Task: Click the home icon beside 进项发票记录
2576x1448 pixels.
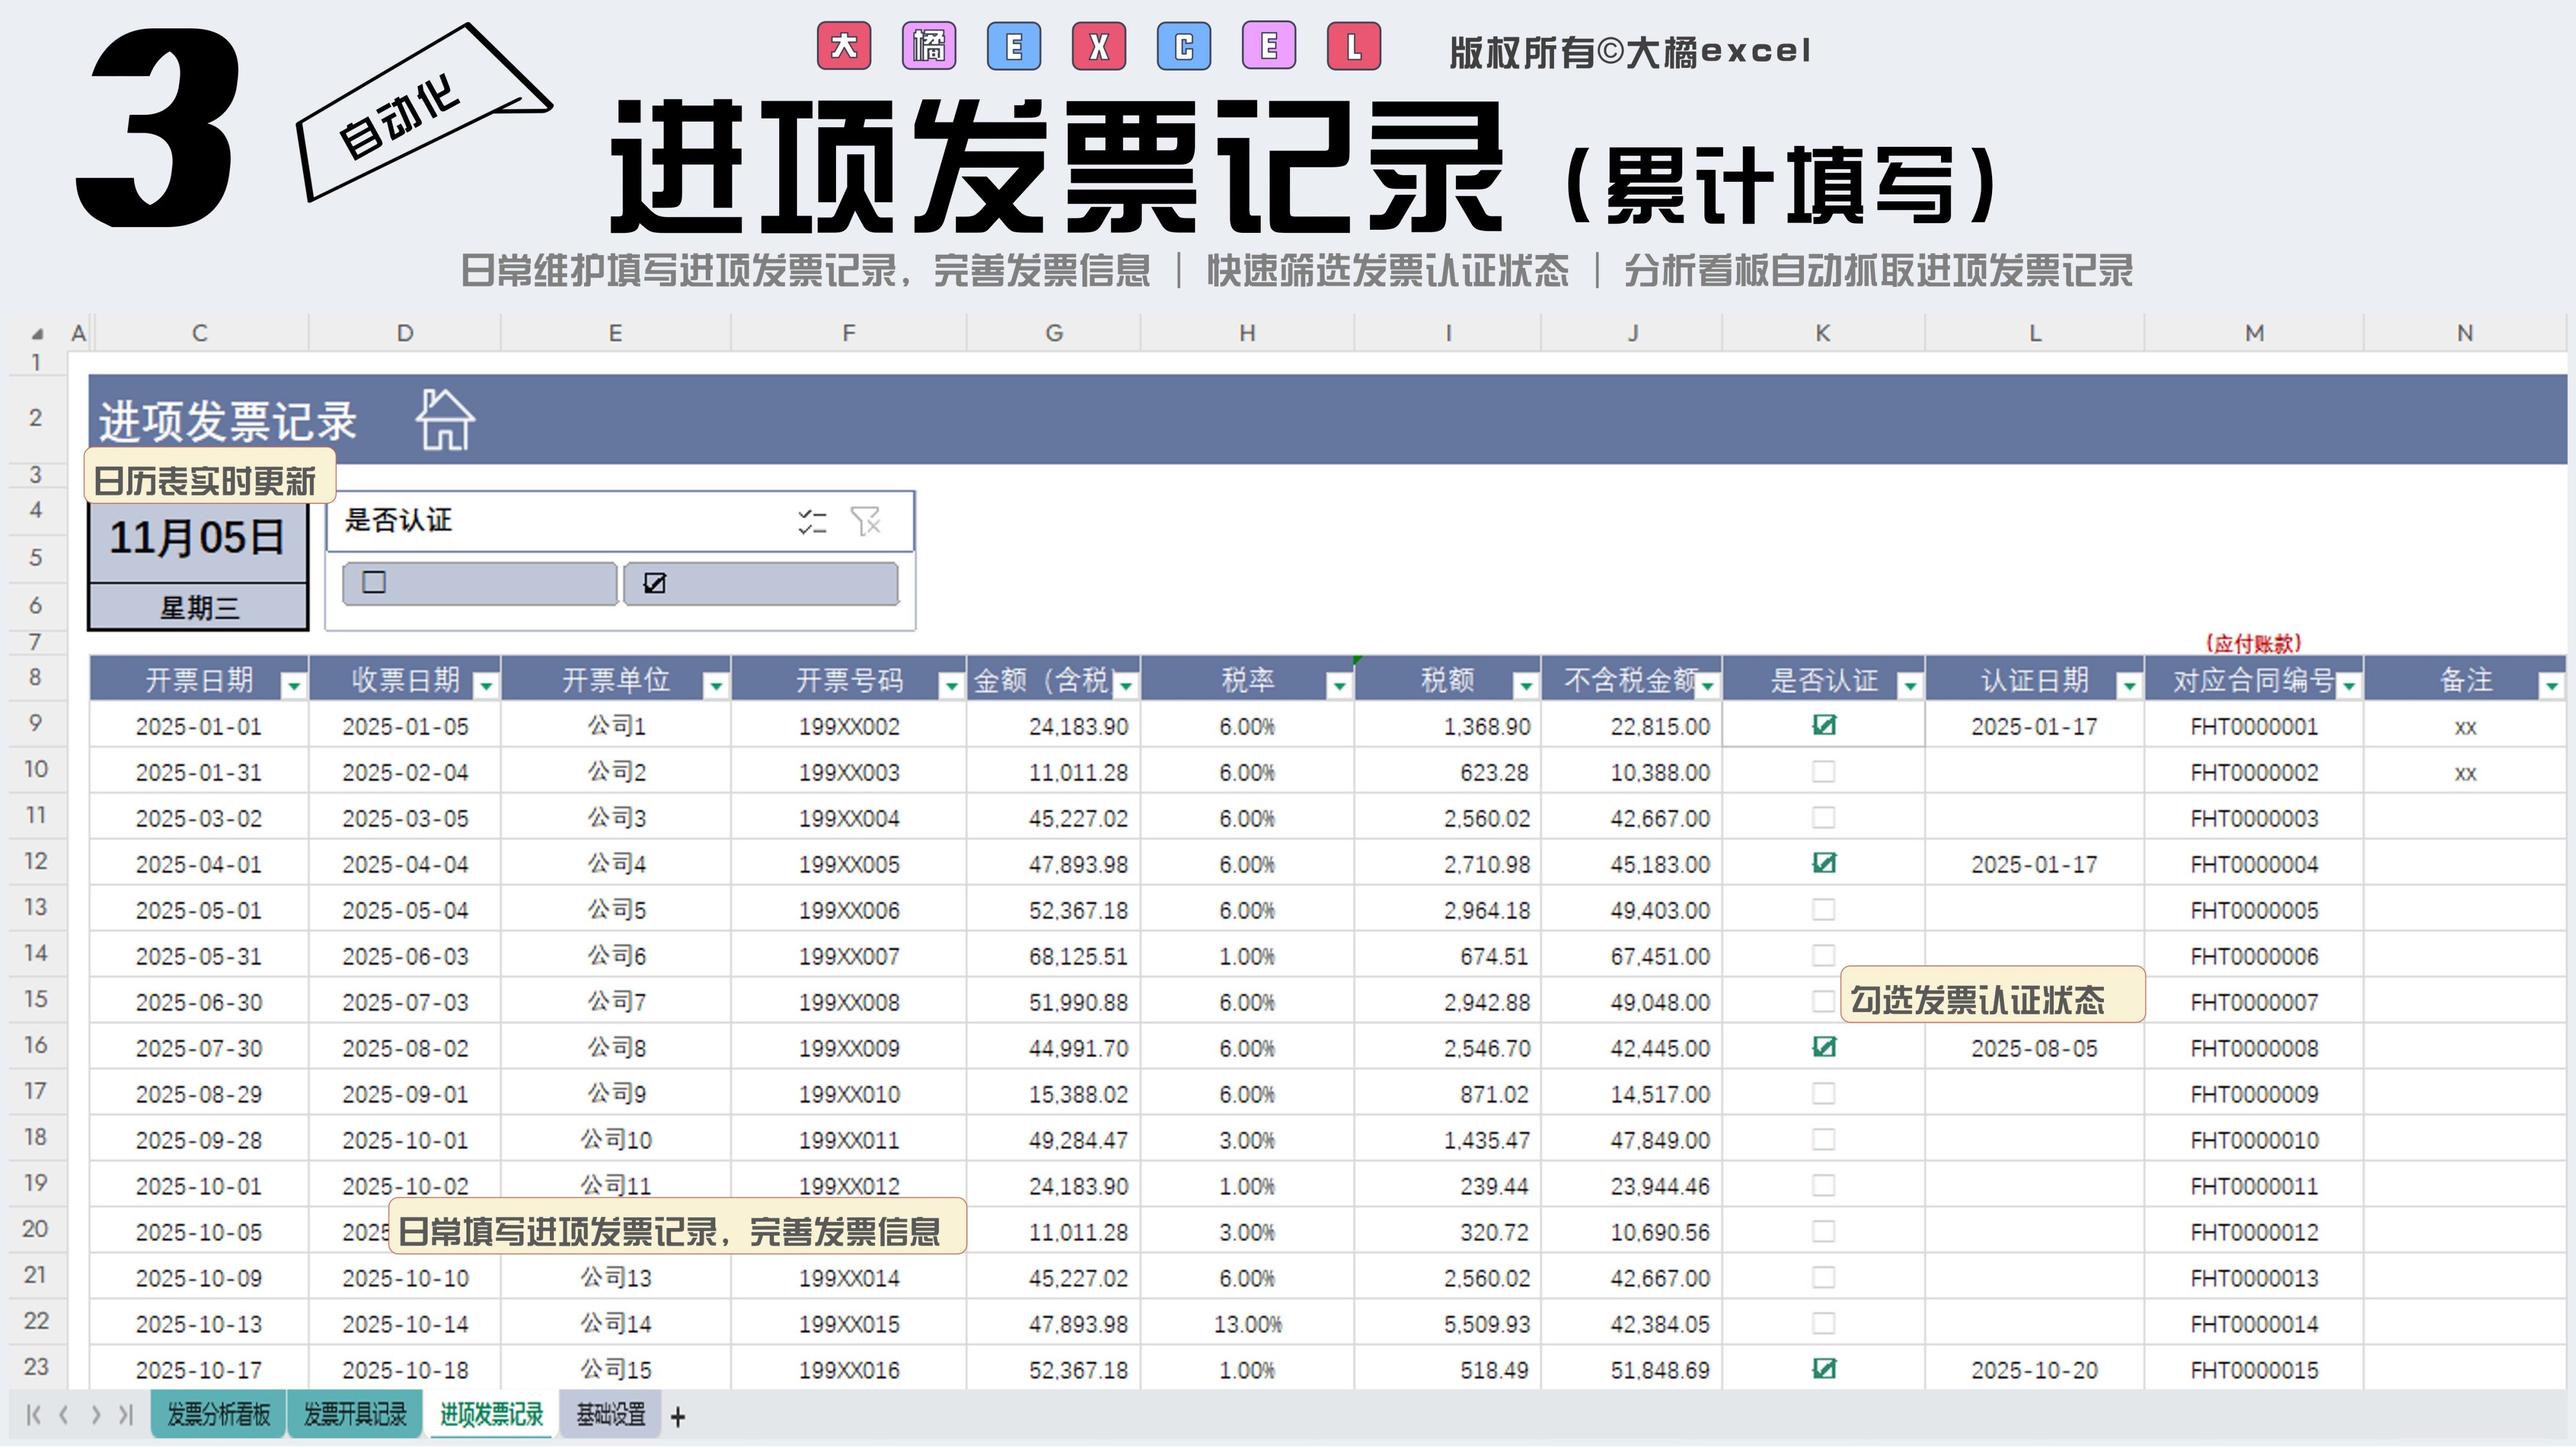Action: click(x=445, y=420)
